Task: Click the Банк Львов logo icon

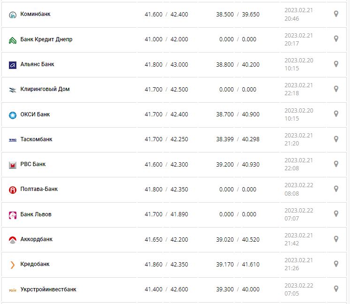Action: (13, 215)
